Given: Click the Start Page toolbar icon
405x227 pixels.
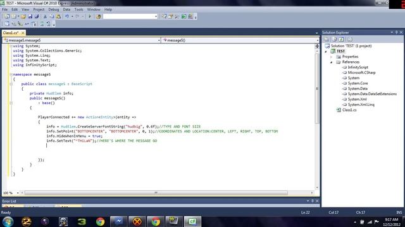Looking at the screenshot, I should coord(184,16).
